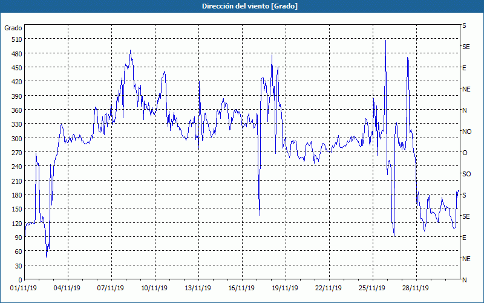Select the 22/11/19 x-axis date
The image size is (484, 303).
(329, 288)
